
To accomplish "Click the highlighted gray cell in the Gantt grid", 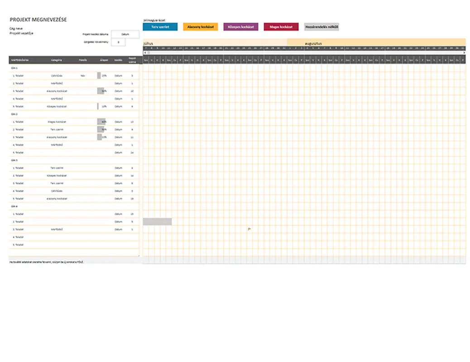I will click(x=157, y=221).
